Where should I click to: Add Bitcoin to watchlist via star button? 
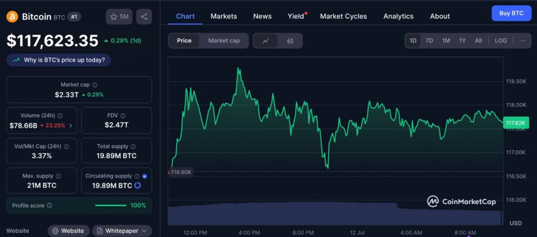click(x=119, y=16)
